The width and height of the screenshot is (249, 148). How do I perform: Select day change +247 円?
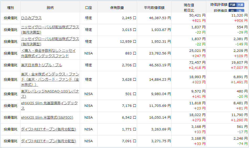[x=199, y=56]
